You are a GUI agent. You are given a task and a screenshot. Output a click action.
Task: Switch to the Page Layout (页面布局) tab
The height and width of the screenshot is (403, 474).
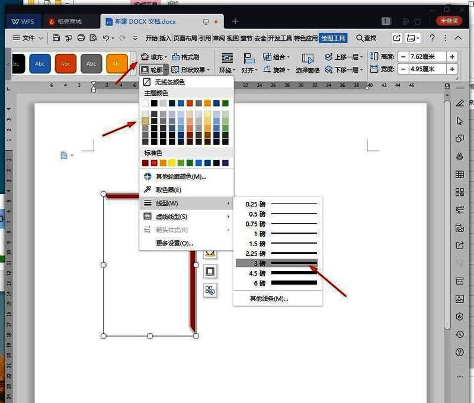(185, 38)
